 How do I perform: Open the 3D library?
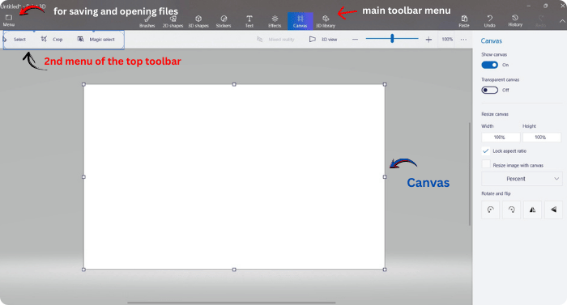pyautogui.click(x=326, y=21)
